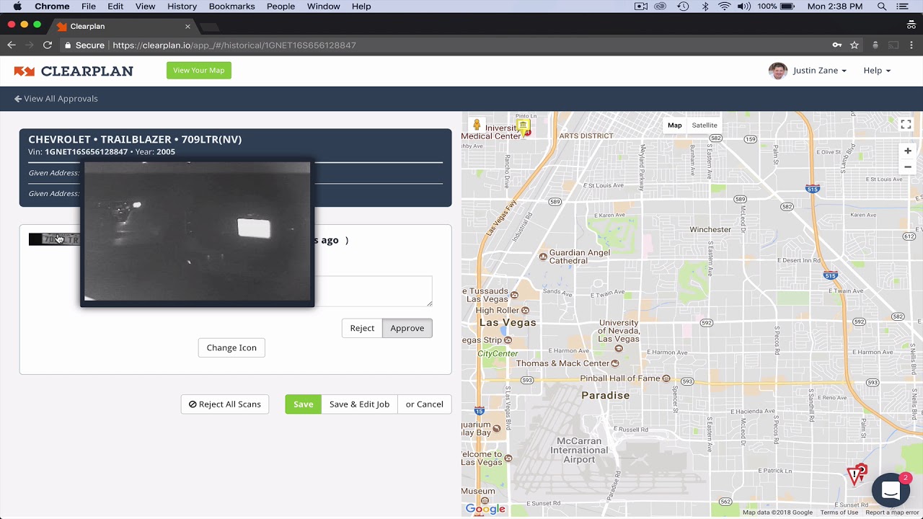The width and height of the screenshot is (923, 519).
Task: Toggle fullscreen view on the map
Action: 906,125
